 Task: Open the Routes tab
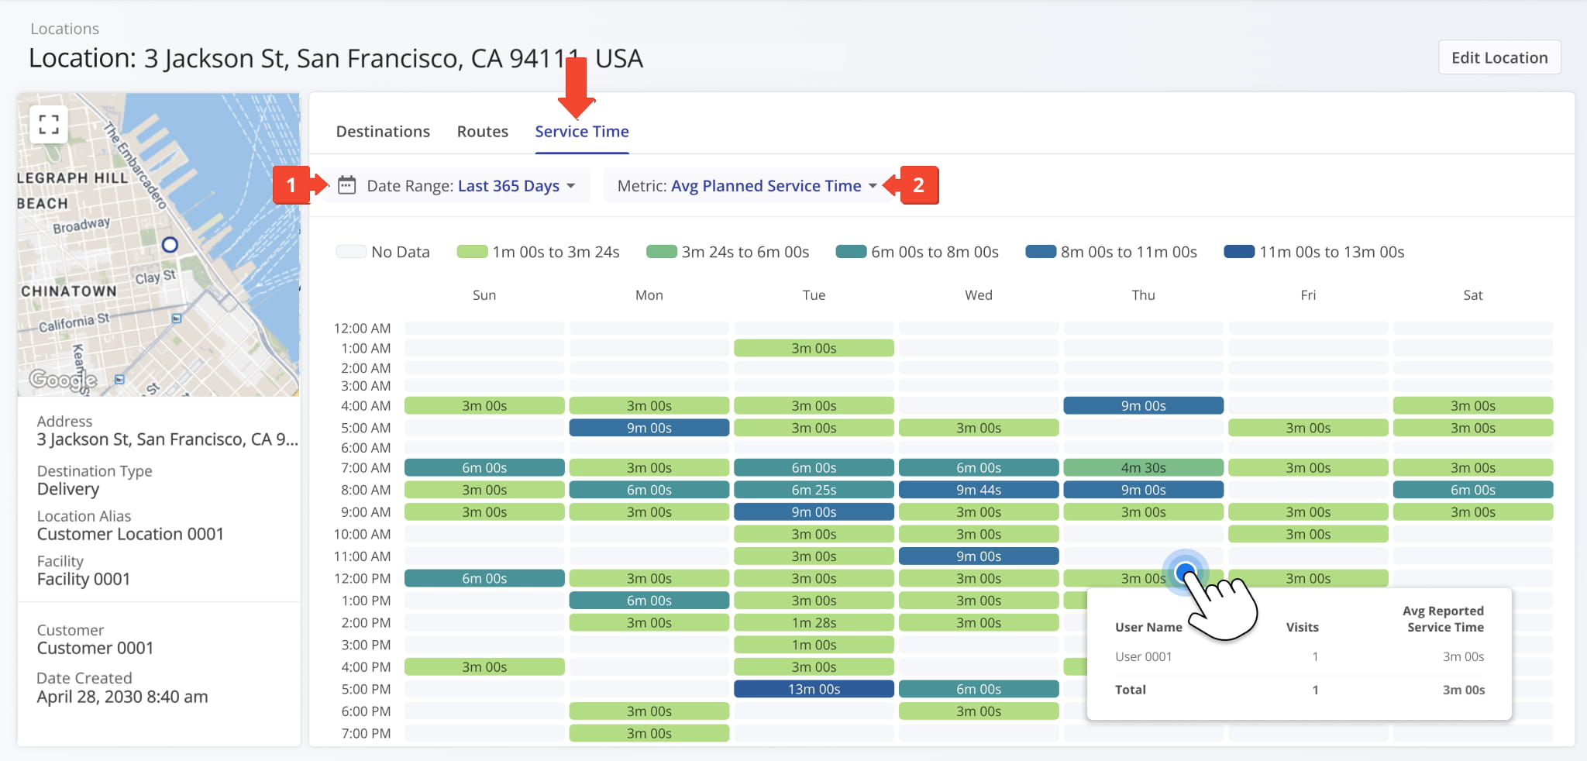482,131
